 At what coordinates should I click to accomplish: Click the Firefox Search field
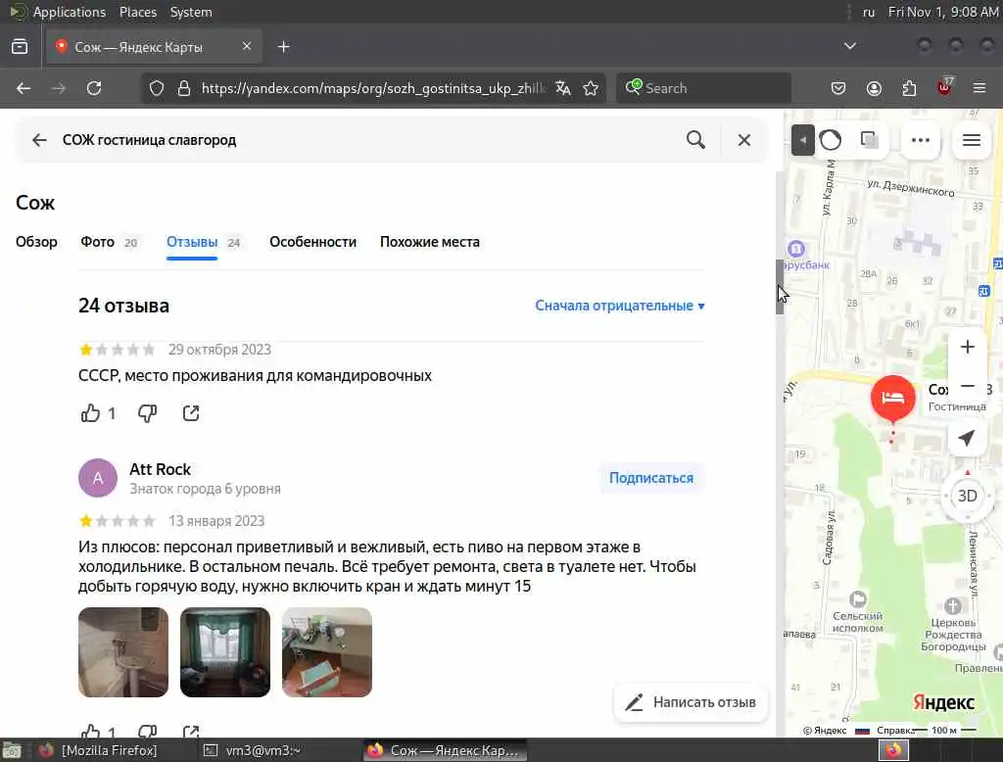(x=703, y=88)
